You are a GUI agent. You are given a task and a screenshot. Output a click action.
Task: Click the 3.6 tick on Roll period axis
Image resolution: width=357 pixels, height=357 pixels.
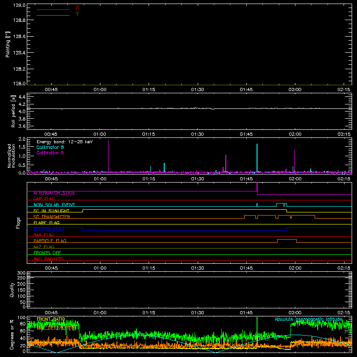pos(22,126)
